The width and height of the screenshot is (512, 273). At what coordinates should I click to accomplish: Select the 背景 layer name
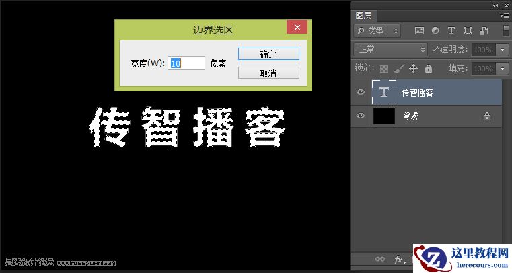coord(411,116)
